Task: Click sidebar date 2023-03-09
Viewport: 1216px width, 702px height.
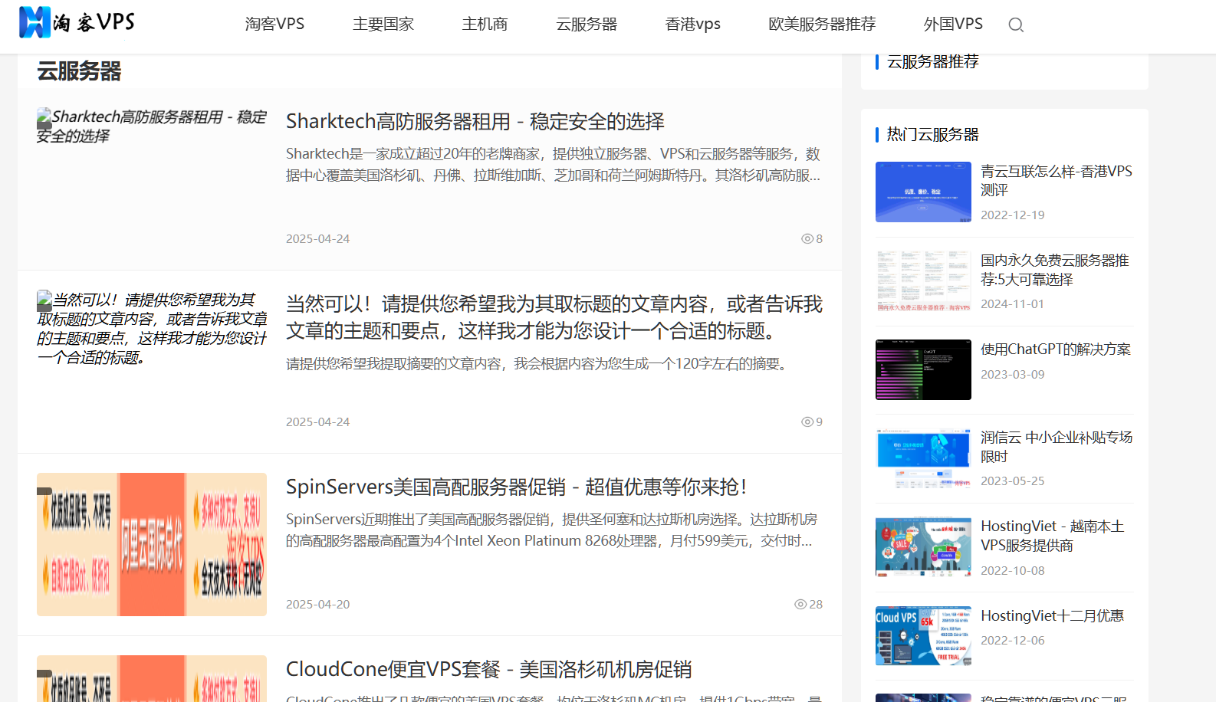Action: 1013,374
